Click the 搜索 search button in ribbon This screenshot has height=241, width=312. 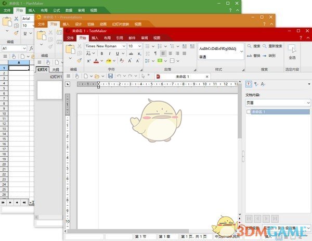254,46
